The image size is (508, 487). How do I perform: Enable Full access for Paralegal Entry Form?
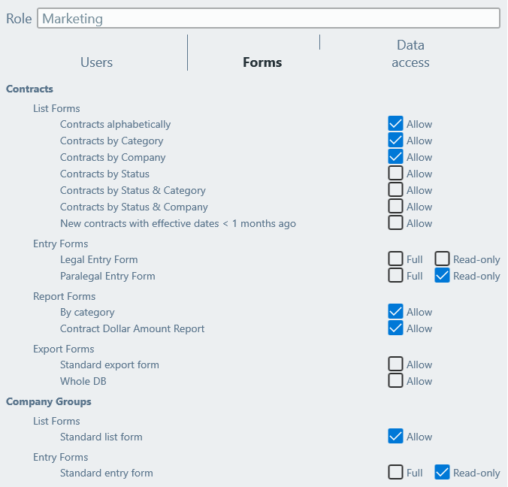(x=396, y=276)
